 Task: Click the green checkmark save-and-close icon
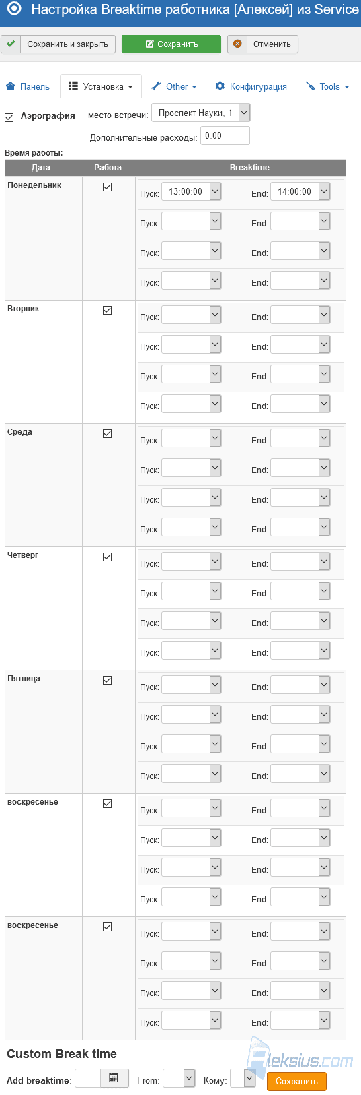tap(11, 44)
